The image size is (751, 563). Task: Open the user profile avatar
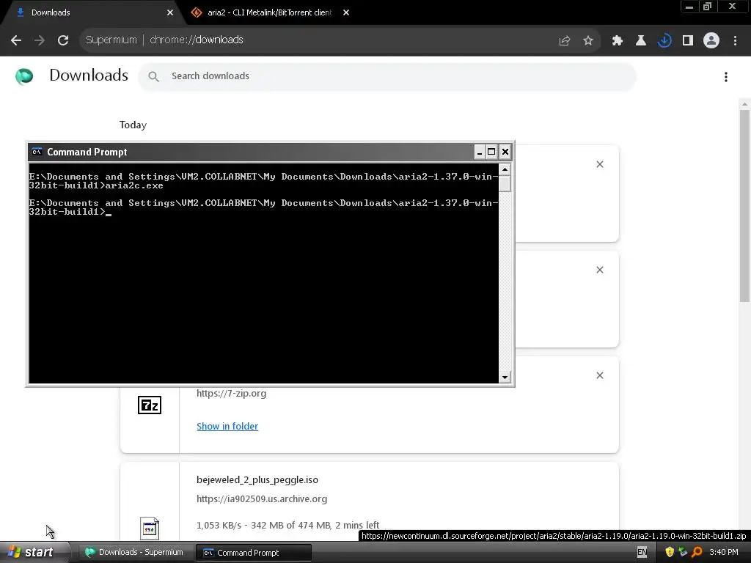[711, 41]
